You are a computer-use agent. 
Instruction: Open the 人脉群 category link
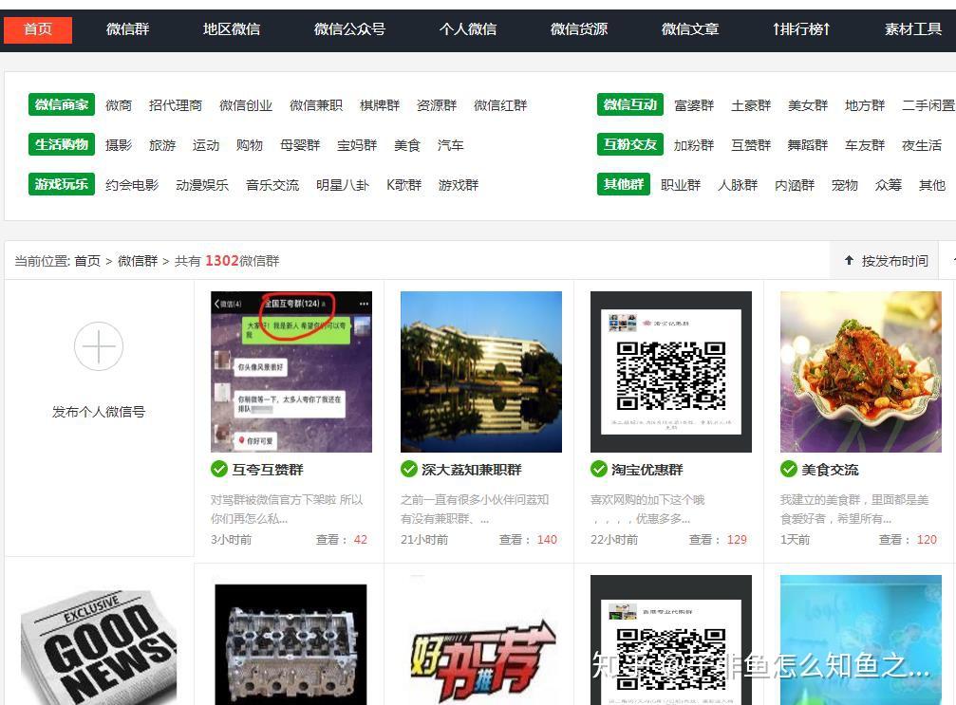point(738,185)
